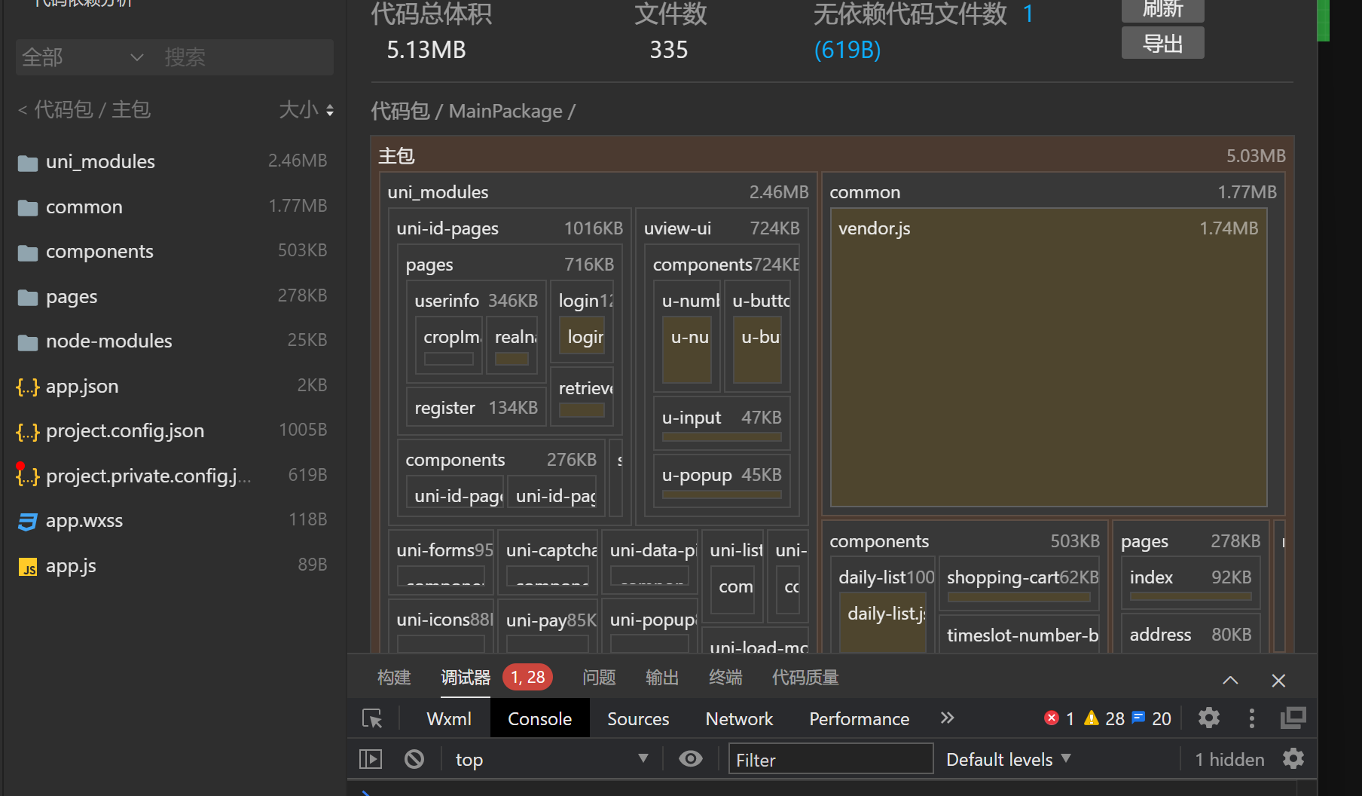Screen dimensions: 1362x796
Task: Open DevTools settings gear icon
Action: [1209, 718]
